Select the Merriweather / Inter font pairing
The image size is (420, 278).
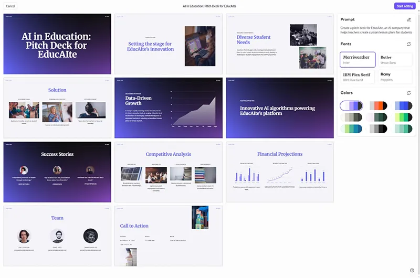pyautogui.click(x=356, y=60)
